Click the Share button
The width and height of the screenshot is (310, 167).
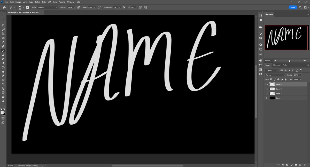293,7
